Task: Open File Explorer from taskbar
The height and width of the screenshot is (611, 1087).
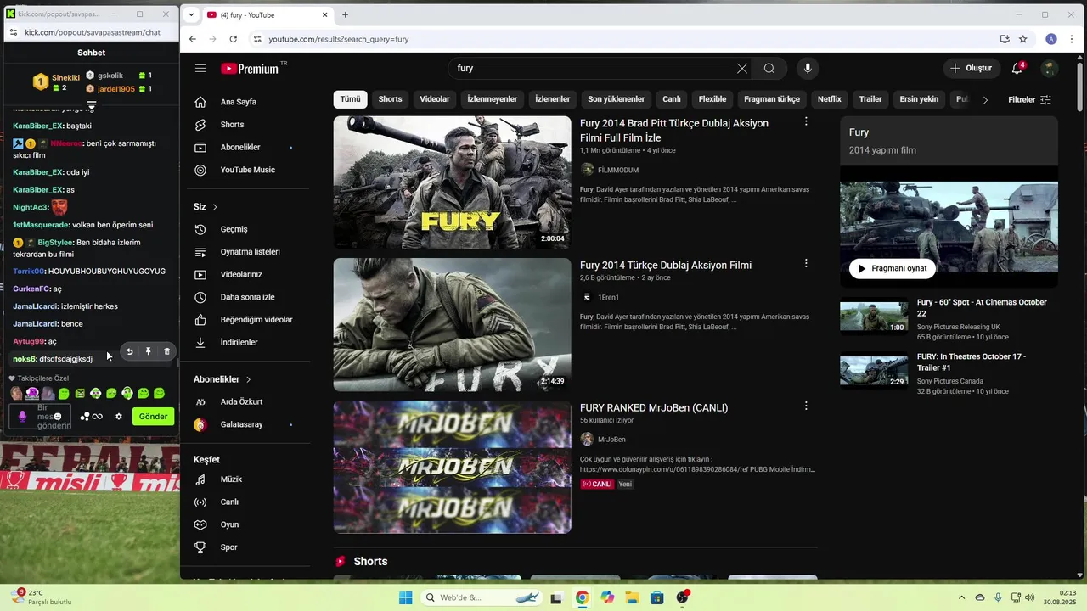Action: [632, 597]
